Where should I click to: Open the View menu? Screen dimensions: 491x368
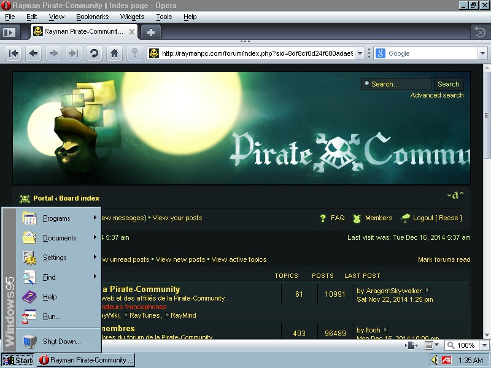tap(56, 17)
